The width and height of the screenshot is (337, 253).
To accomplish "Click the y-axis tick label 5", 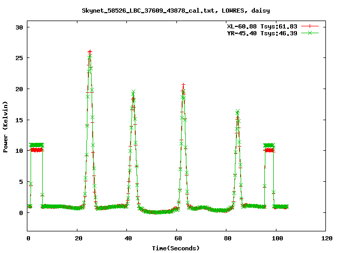I will 21,182.
